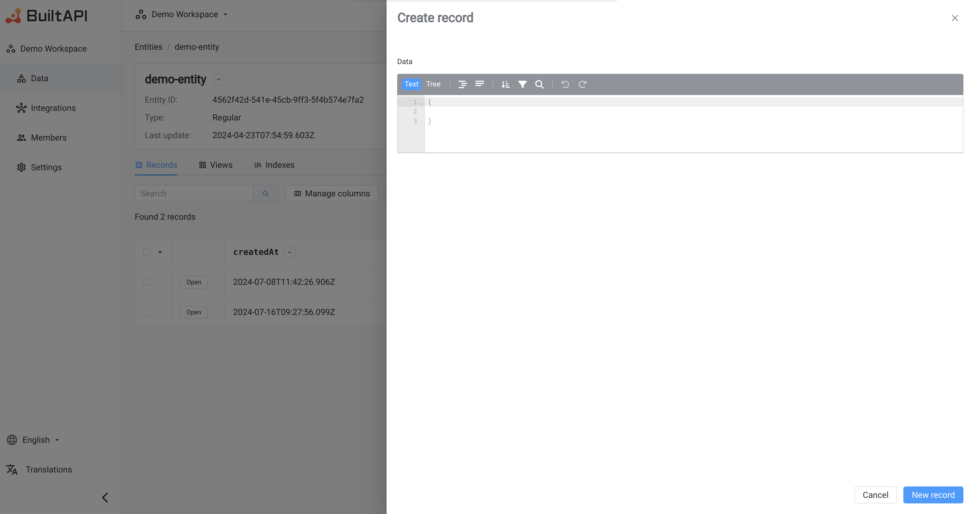Open Manage columns
This screenshot has height=514, width=974.
click(x=332, y=194)
